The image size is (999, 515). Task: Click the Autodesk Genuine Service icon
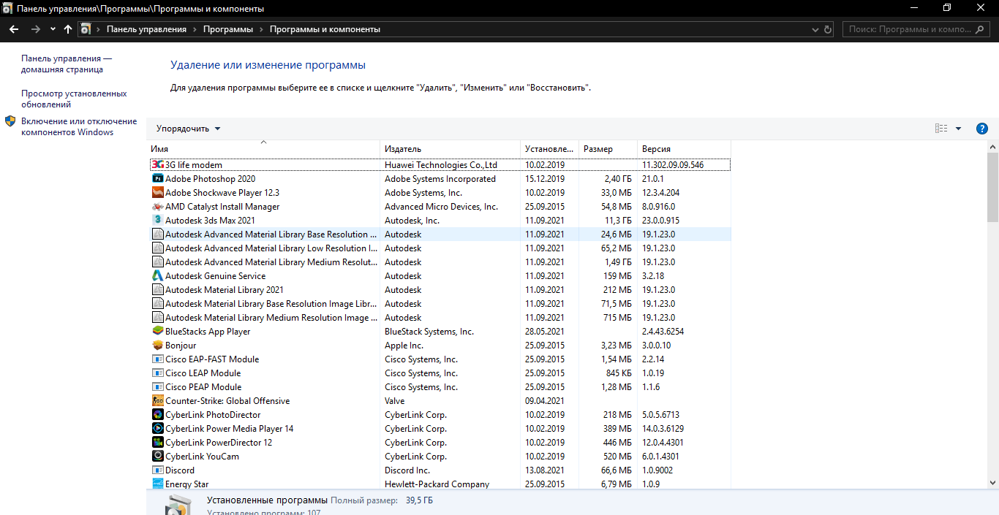(157, 276)
